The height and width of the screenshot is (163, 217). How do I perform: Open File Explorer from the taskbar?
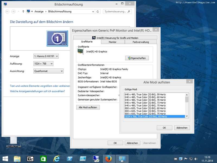[17, 159]
